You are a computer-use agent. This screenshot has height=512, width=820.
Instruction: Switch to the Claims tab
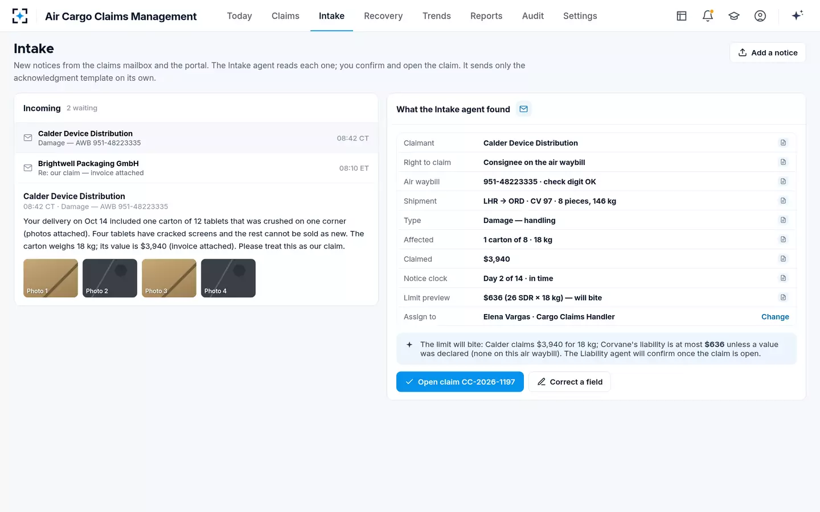285,16
